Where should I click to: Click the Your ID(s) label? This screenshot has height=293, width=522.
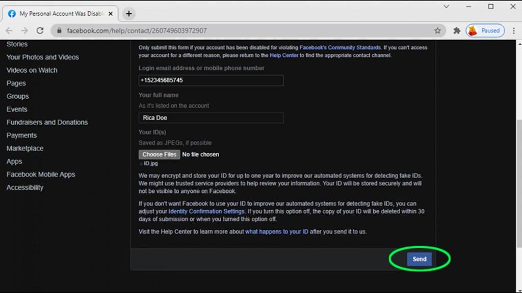pos(152,132)
